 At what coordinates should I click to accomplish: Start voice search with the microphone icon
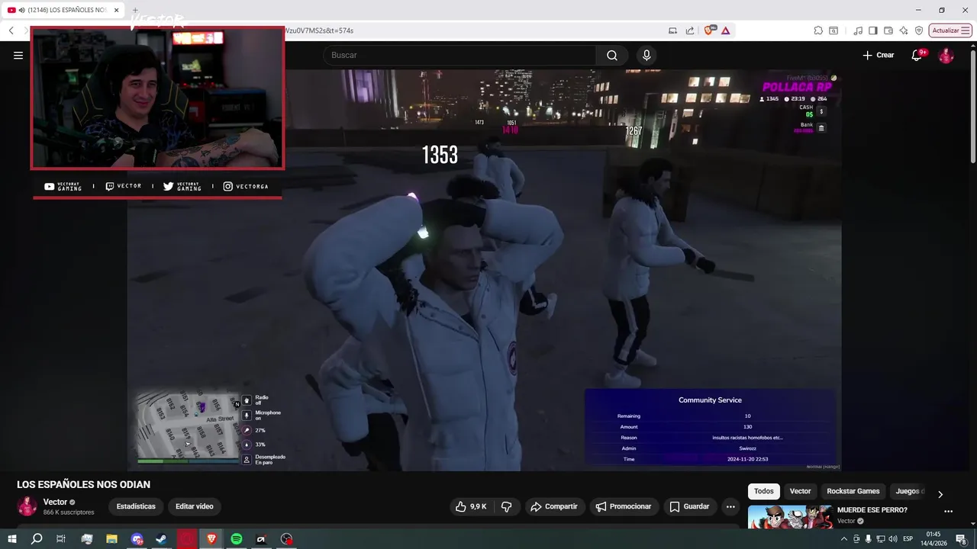pos(646,55)
